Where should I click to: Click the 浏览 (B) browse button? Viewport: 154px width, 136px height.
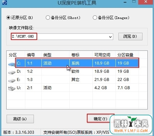[x=130, y=36]
